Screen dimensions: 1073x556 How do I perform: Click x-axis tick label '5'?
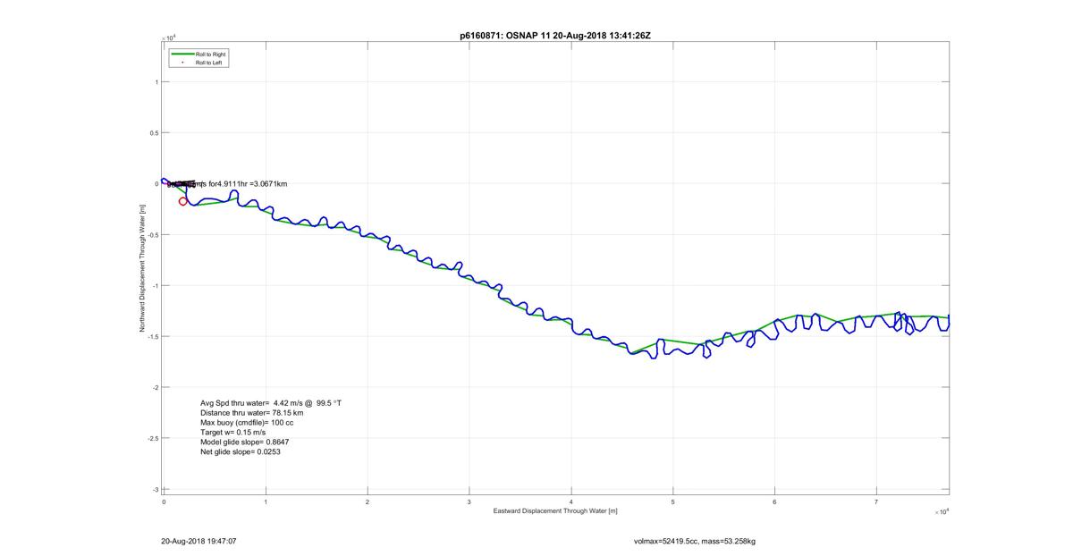pos(673,501)
